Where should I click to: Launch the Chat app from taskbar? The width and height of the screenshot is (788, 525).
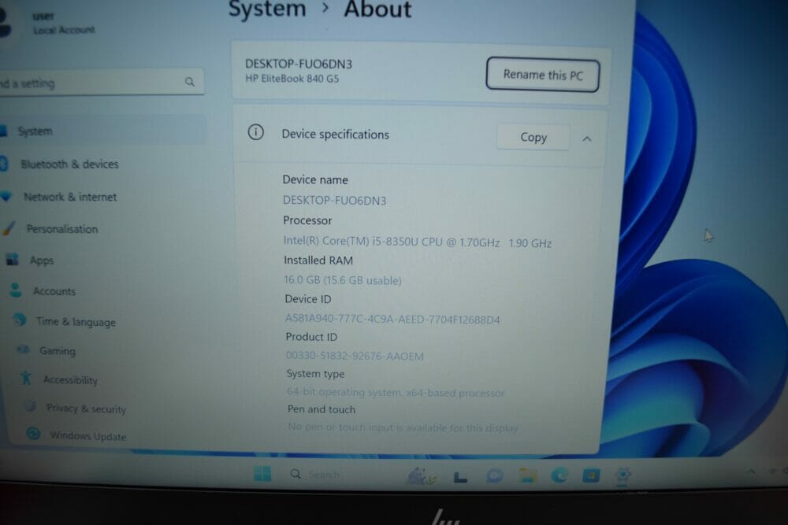495,475
